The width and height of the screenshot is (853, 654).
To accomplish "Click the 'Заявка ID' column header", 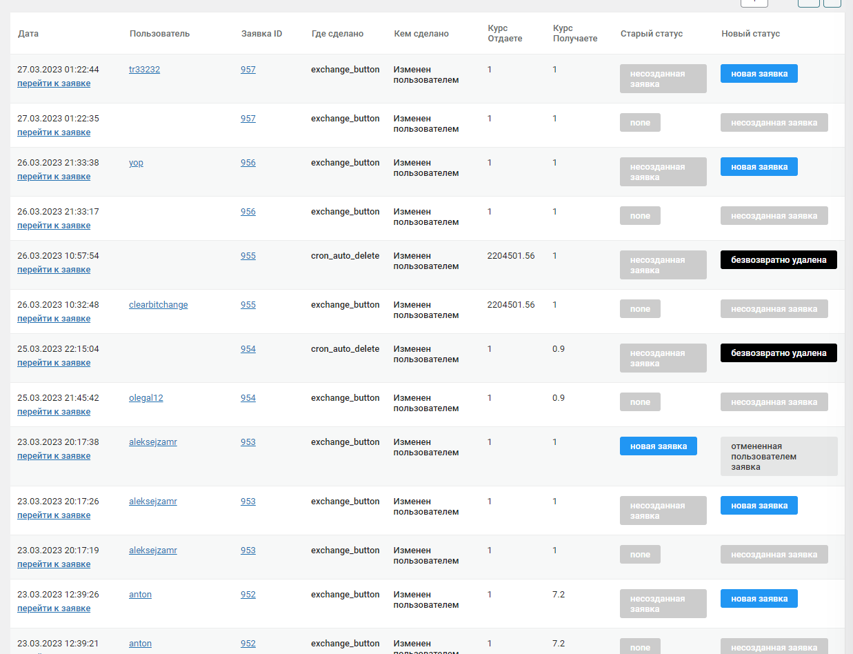I will (261, 34).
